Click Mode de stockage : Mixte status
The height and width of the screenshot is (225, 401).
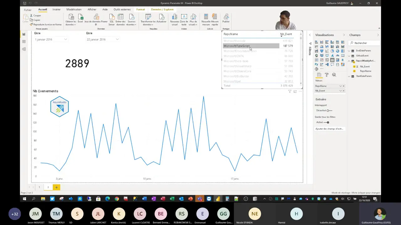[356, 193]
